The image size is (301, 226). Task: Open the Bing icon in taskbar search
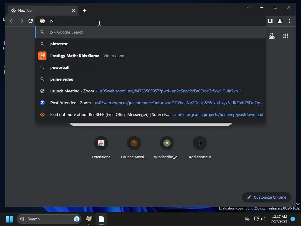77,219
